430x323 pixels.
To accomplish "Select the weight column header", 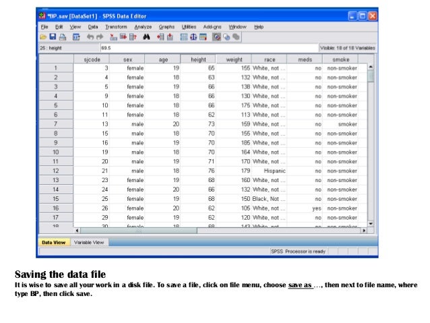I will click(x=234, y=59).
